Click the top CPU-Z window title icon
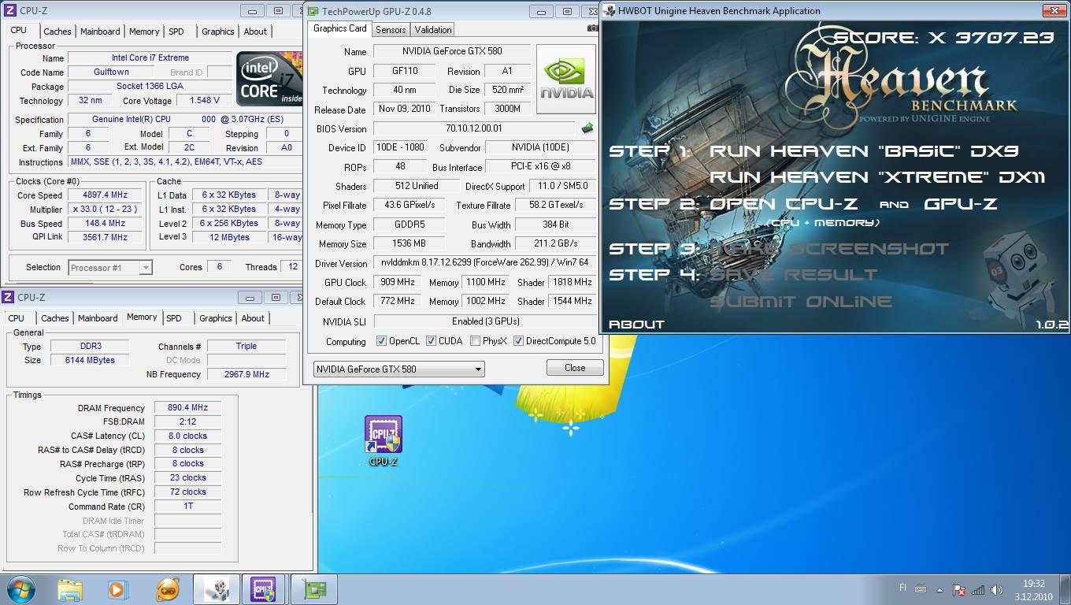 (8, 11)
